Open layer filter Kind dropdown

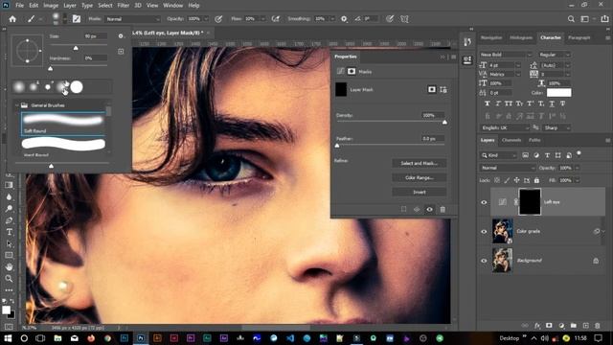pos(498,155)
